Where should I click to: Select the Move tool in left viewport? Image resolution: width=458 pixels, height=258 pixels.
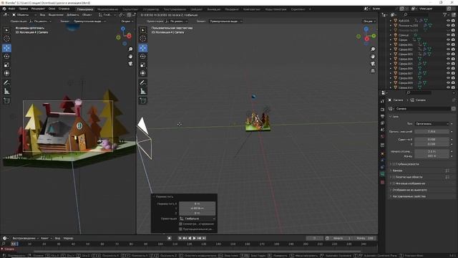[x=6, y=48]
